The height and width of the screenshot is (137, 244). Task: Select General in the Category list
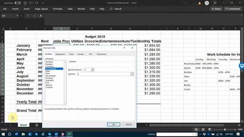(49, 62)
